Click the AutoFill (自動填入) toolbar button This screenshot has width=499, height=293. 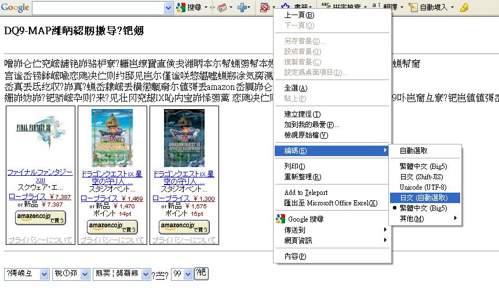click(x=429, y=8)
